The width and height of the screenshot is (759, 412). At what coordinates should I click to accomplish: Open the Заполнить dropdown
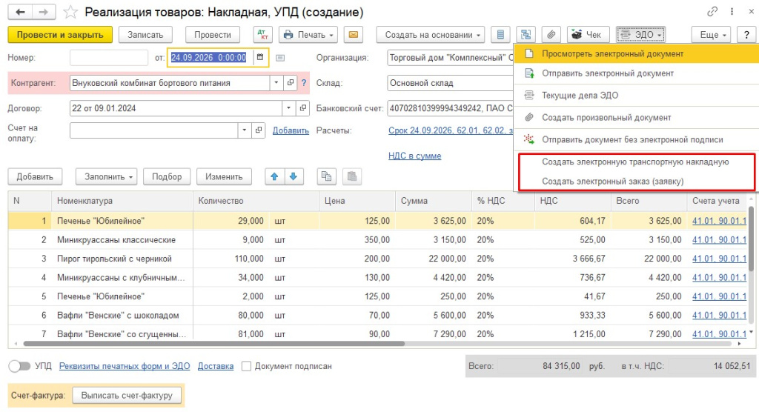point(107,176)
